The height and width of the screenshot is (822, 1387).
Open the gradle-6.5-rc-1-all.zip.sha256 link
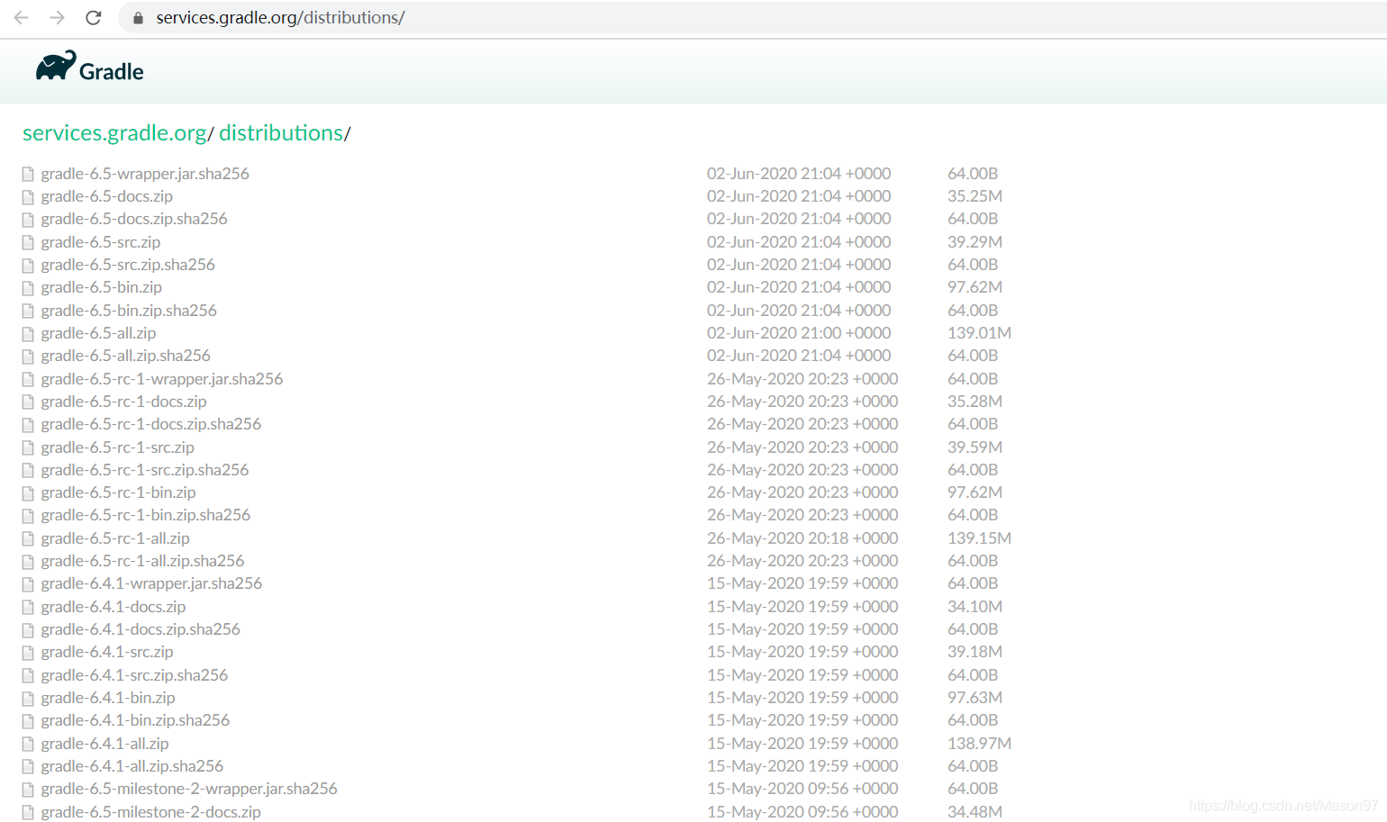(142, 561)
